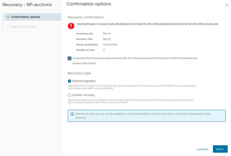231x156 pixels.
Task: Open step 2 Ready to complete
Action: click(x=24, y=27)
